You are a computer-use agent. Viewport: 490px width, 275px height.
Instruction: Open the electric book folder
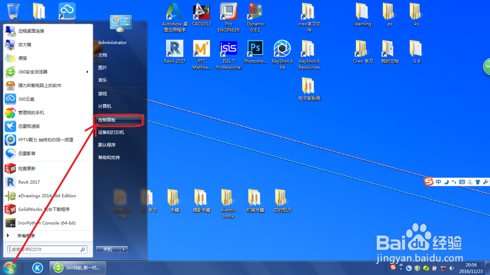228,204
